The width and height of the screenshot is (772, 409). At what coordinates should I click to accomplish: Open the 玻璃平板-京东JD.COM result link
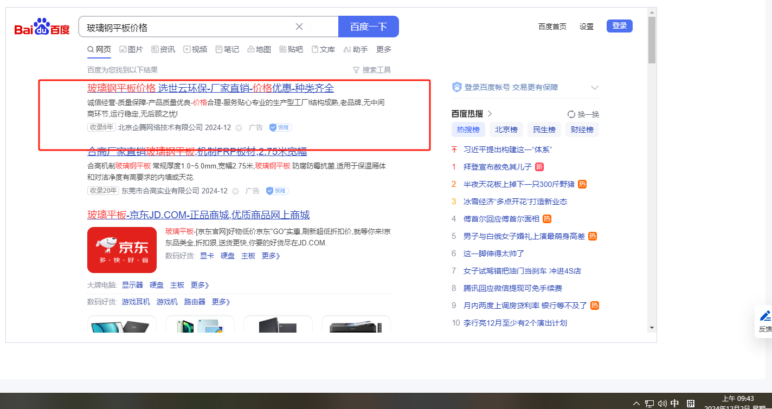[198, 215]
